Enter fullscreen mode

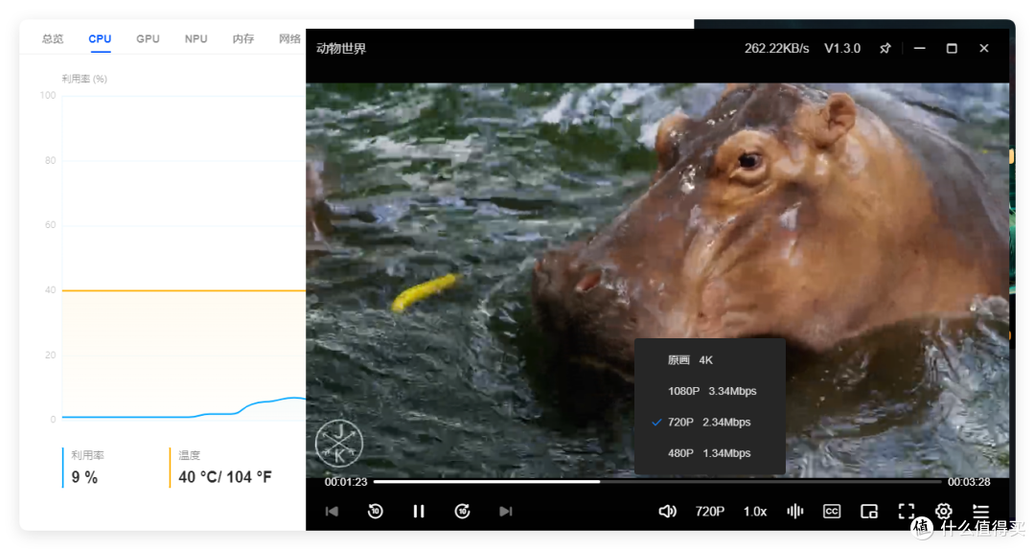907,511
